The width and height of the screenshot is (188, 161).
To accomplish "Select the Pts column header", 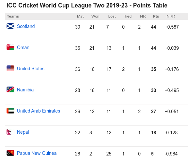I will [156, 16].
